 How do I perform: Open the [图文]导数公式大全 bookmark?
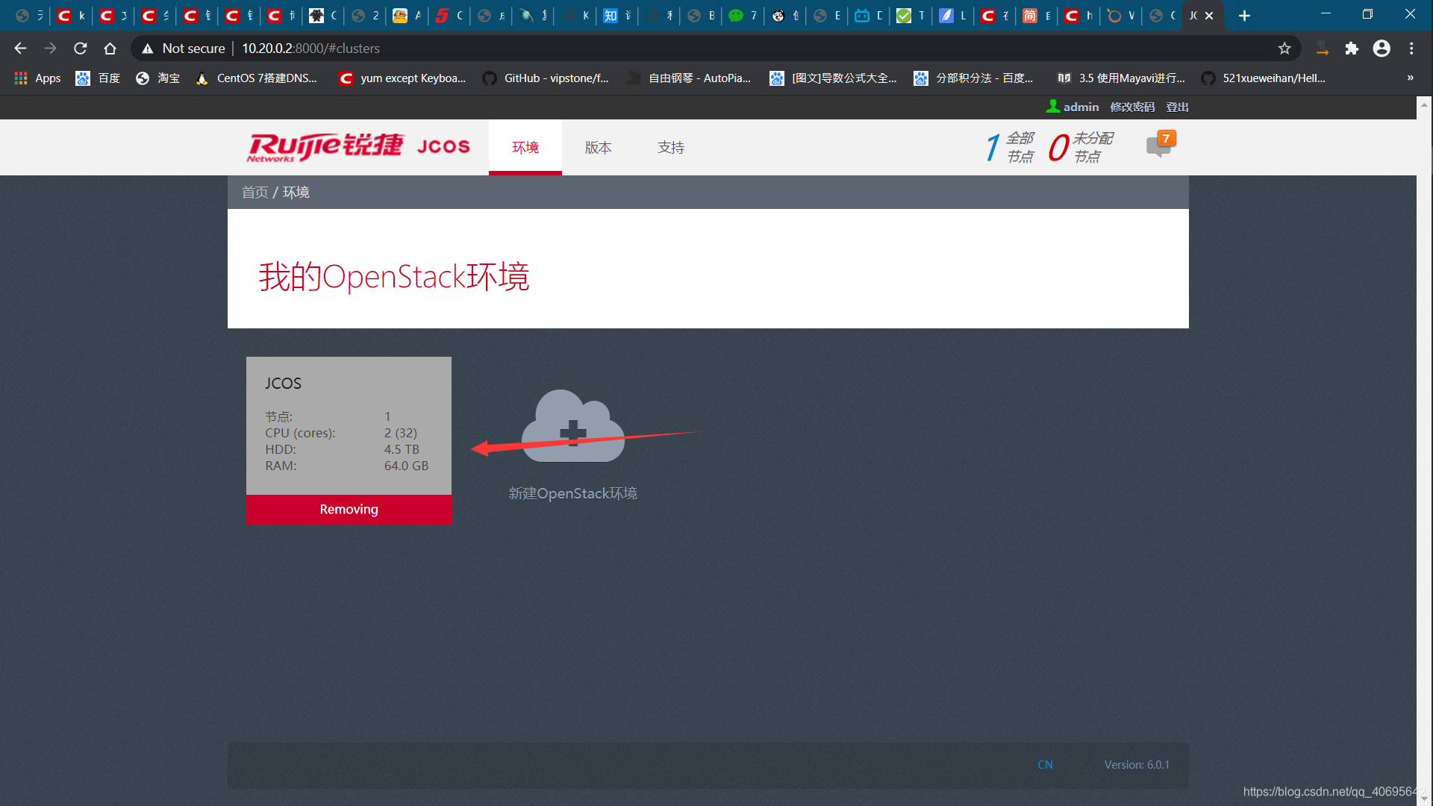pyautogui.click(x=833, y=78)
